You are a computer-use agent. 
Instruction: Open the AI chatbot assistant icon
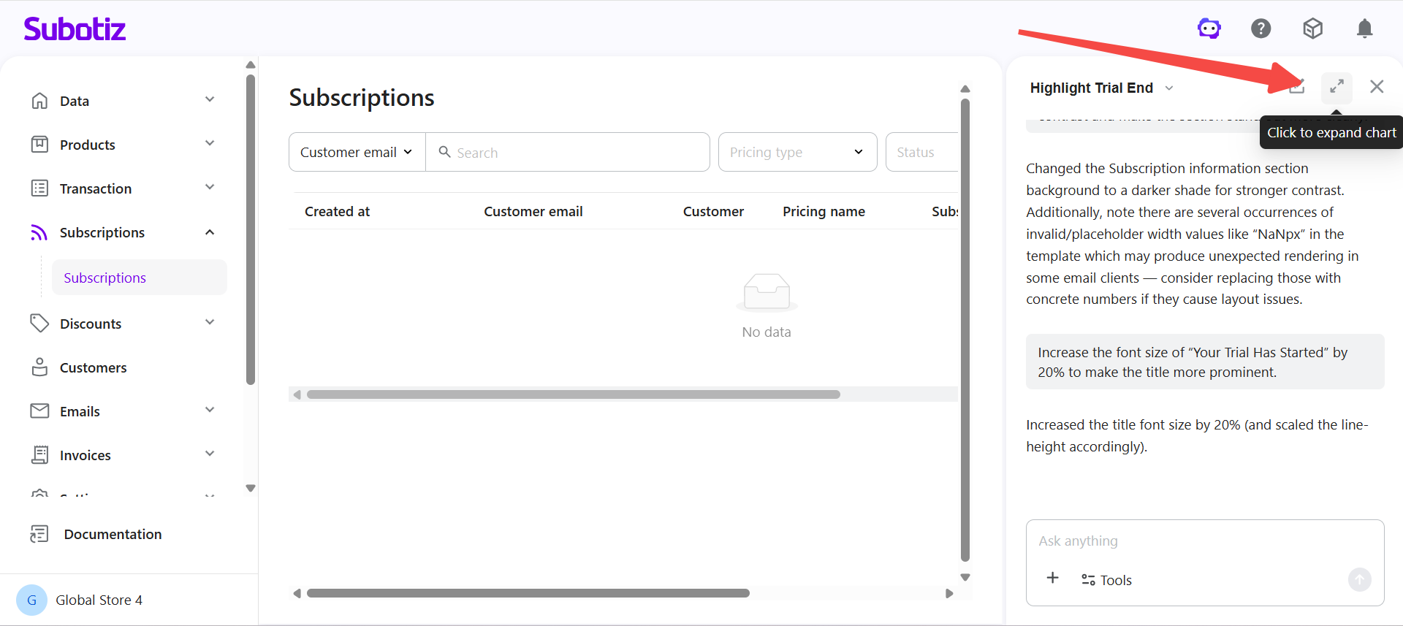[x=1209, y=28]
